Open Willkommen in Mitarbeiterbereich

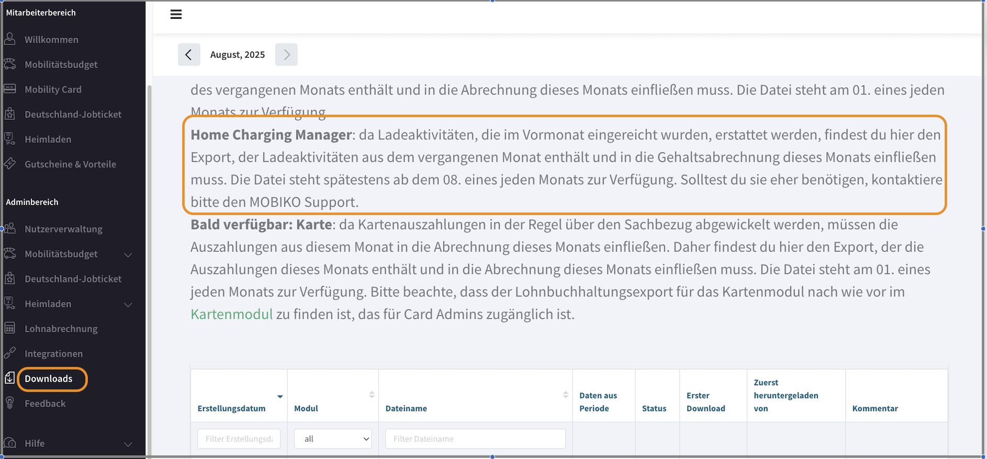51,39
